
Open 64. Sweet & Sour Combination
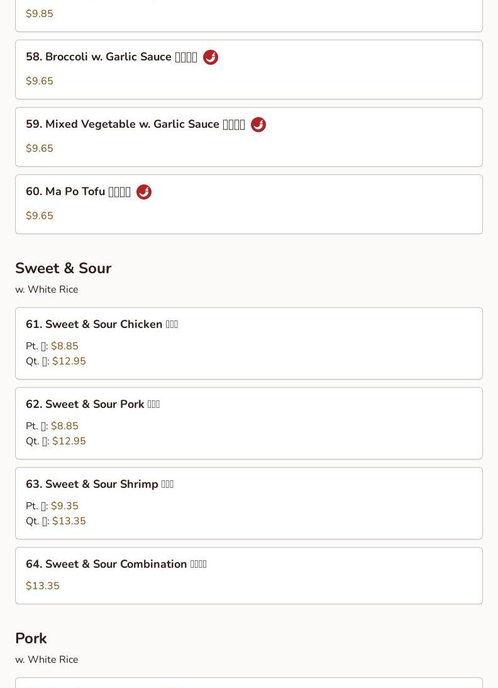[x=249, y=576]
